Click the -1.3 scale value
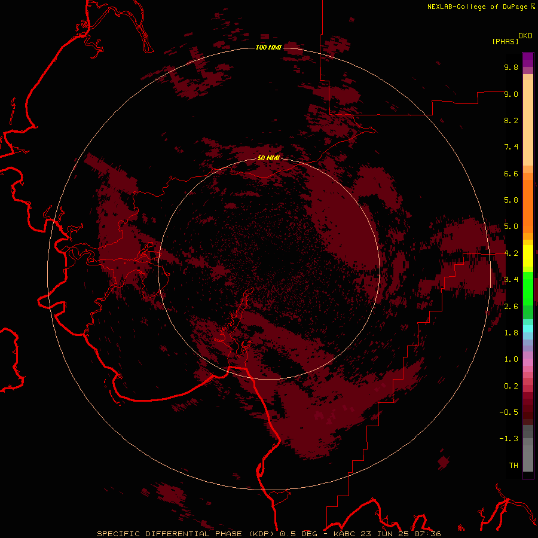This screenshot has width=538, height=538. tap(509, 439)
